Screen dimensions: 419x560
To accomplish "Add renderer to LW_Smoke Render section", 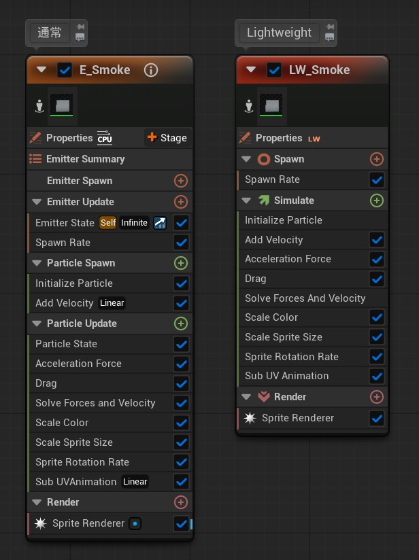I will click(376, 397).
